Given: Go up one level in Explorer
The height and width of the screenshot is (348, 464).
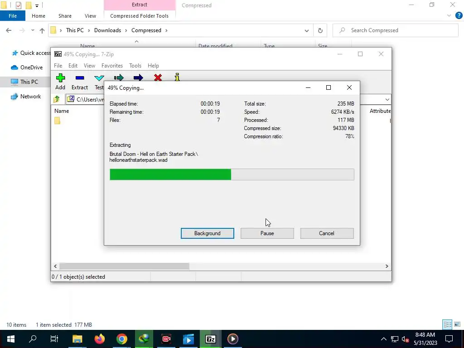Looking at the screenshot, I should tap(42, 30).
